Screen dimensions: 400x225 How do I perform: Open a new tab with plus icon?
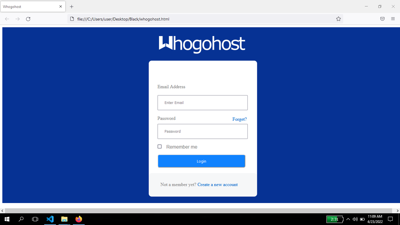coord(72,7)
